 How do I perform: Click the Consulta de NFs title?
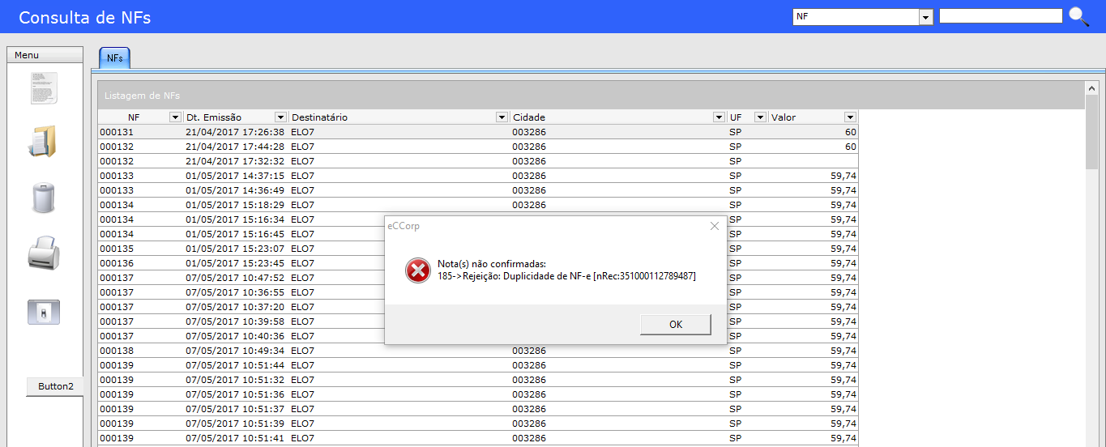coord(84,17)
